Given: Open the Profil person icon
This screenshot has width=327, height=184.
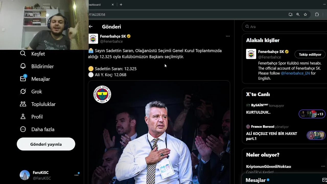Looking at the screenshot, I should [23, 117].
